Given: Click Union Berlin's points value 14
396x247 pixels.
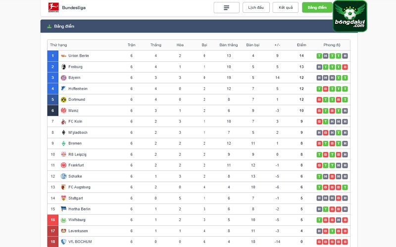Looking at the screenshot, I should pos(301,56).
